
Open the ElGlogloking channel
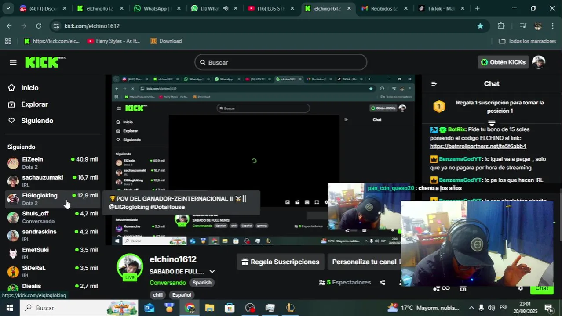coord(53,199)
